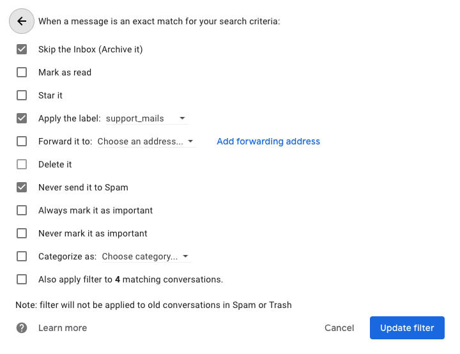The height and width of the screenshot is (354, 460).
Task: Tick the Star it checkbox
Action: tap(22, 95)
